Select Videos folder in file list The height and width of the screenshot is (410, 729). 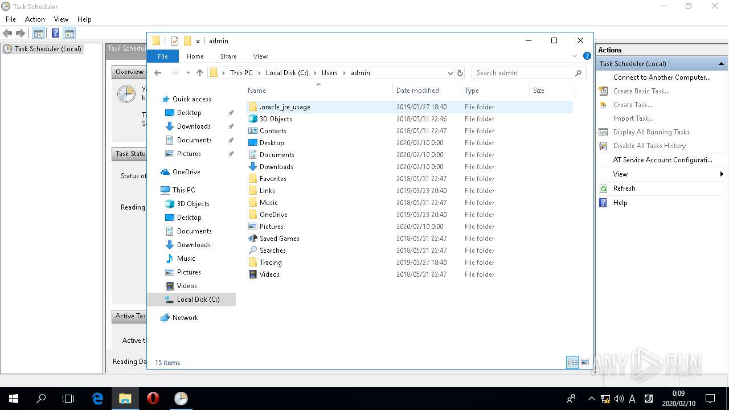tap(410, 274)
